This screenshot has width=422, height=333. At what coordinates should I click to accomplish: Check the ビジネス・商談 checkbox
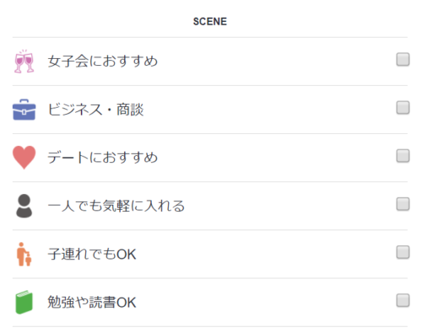[x=403, y=108]
